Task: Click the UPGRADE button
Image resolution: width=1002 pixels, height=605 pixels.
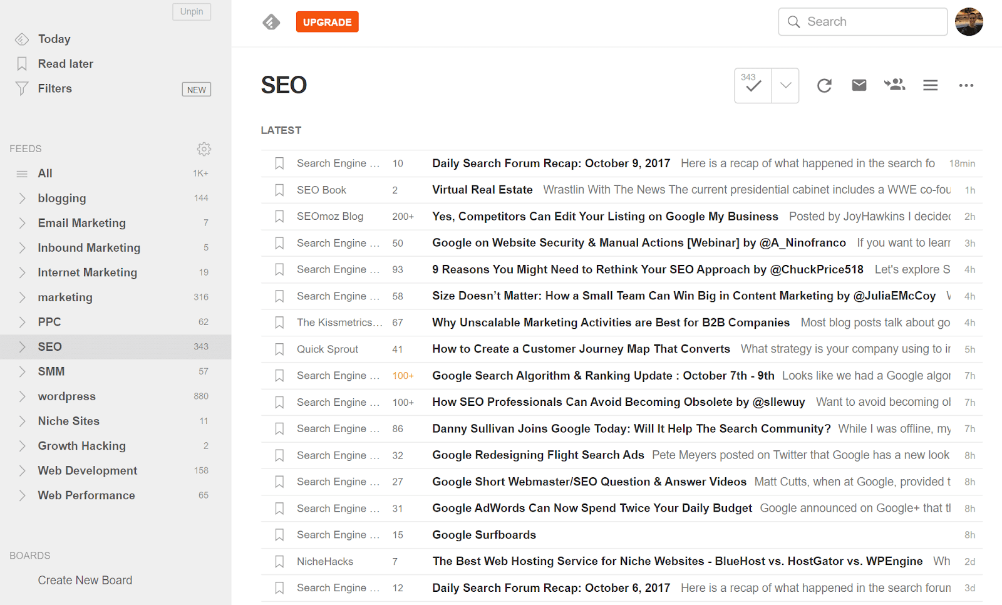Action: (328, 22)
